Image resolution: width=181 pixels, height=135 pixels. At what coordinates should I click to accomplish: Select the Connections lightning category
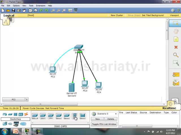coord(26,114)
